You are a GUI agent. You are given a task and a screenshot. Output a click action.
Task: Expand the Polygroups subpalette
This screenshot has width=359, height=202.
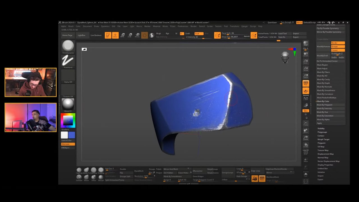tap(322, 132)
